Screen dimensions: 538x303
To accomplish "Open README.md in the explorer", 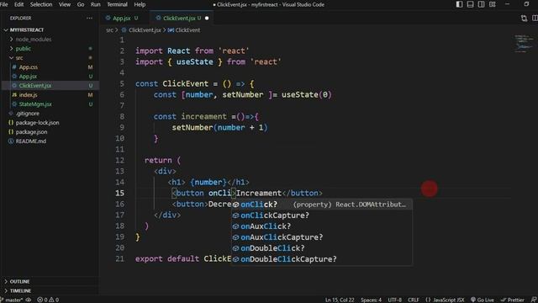I will coord(50,141).
